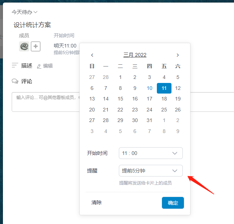234x224 pixels.
Task: Click 清除 to clear the date
Action: (97, 202)
